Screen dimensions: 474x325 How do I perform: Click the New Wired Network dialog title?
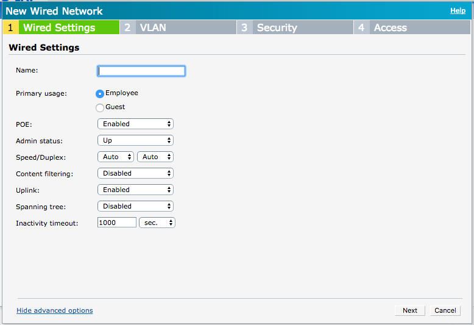click(x=54, y=11)
